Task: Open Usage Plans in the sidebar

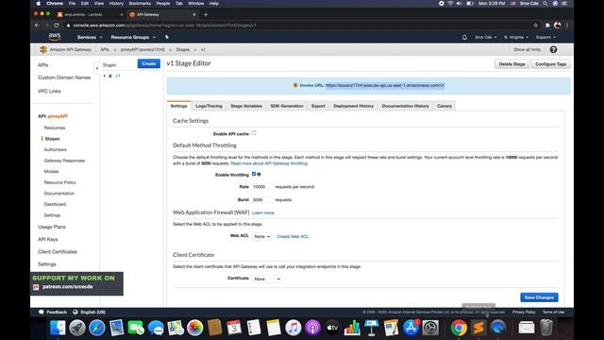Action: tap(52, 227)
